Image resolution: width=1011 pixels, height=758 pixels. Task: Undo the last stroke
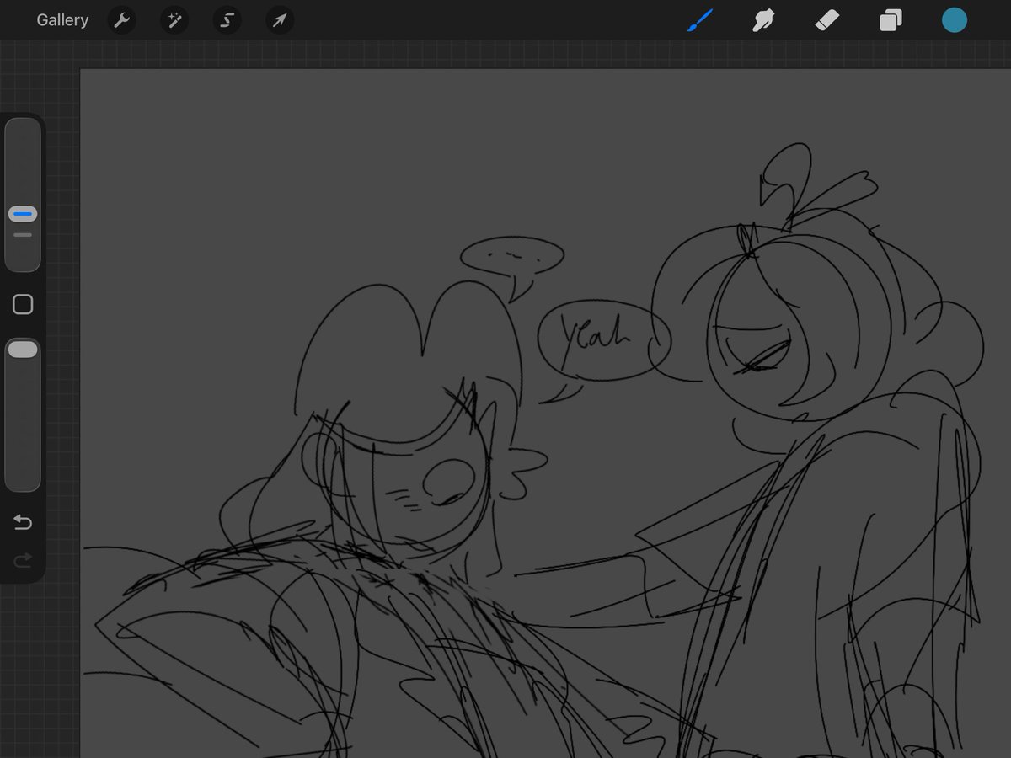tap(23, 523)
